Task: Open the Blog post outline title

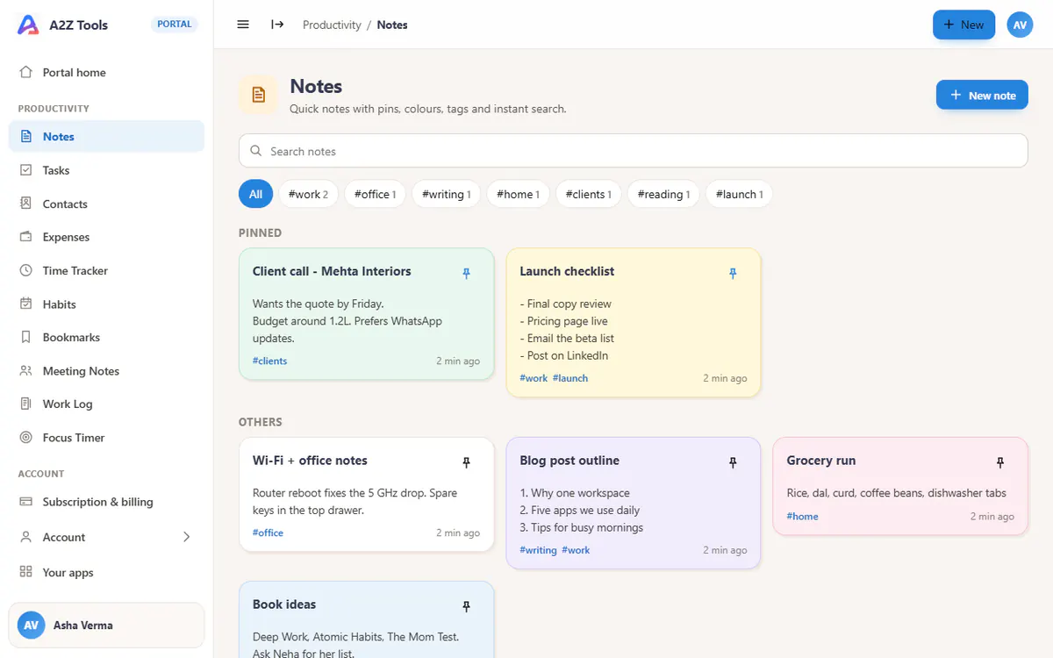Action: (569, 461)
